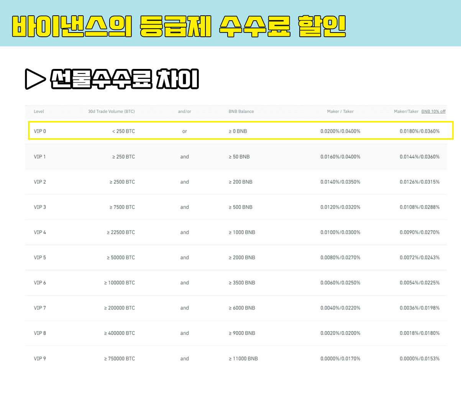Select the ≥ 200000 BTC volume cell
The height and width of the screenshot is (402, 461).
120,308
